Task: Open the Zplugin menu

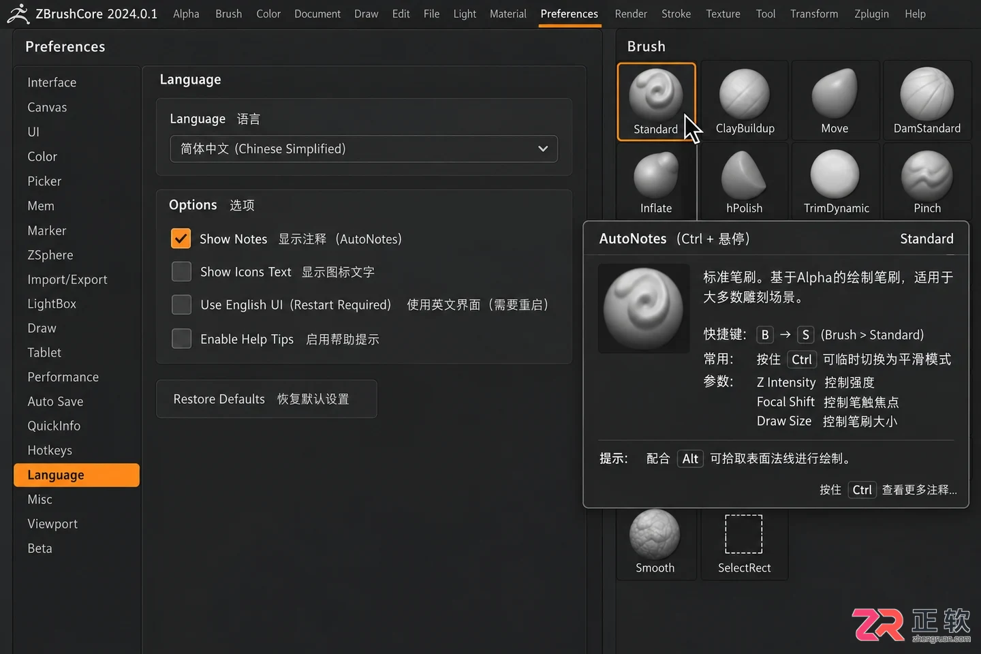Action: tap(871, 14)
